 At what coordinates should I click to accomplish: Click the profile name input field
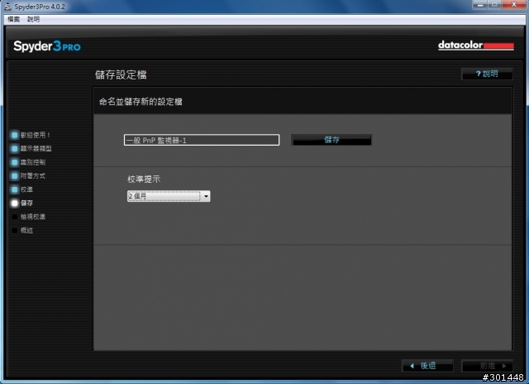click(x=202, y=140)
